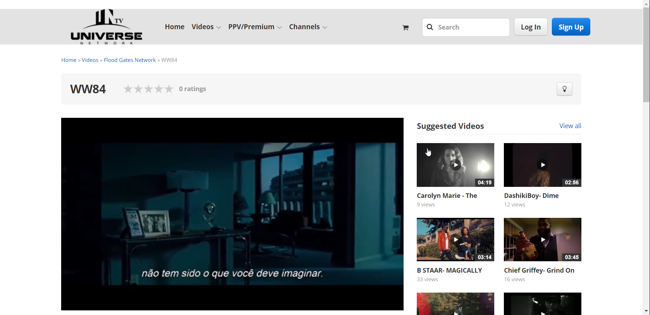This screenshot has width=650, height=315.
Task: Click the 16 views text
Action: (x=515, y=279)
